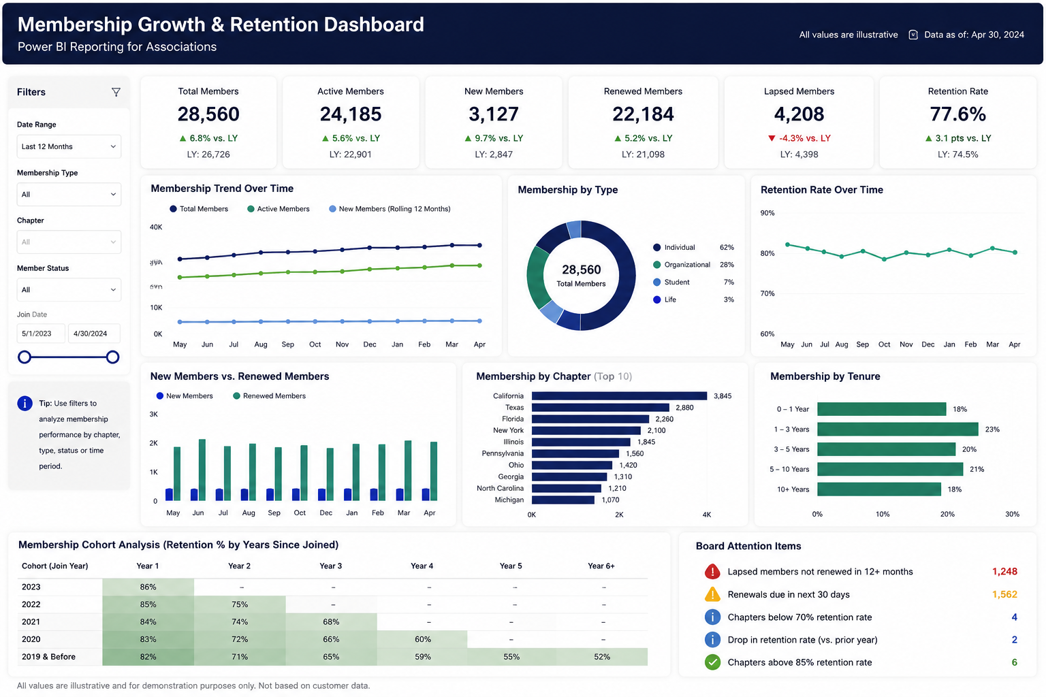The image size is (1046, 697).
Task: Click the Join Date start field 5/1/2023
Action: coord(41,334)
